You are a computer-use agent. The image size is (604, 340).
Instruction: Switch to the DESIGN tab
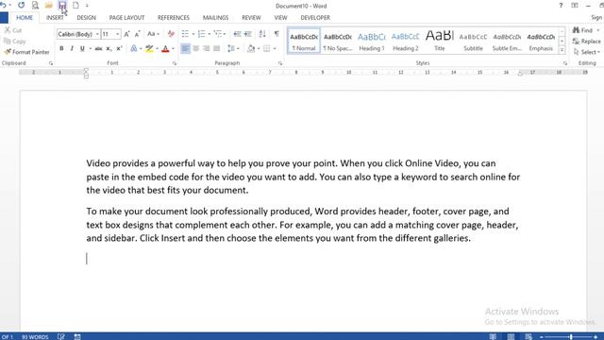(86, 18)
